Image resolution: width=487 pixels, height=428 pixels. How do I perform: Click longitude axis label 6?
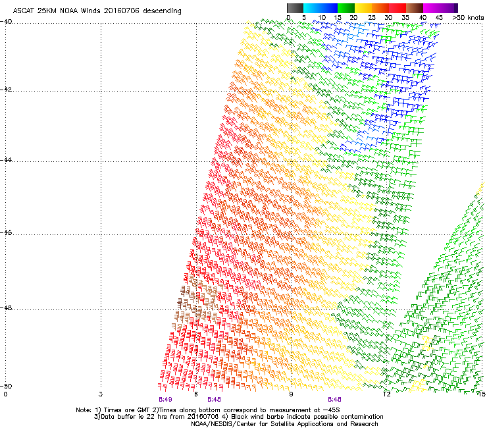[x=196, y=394]
